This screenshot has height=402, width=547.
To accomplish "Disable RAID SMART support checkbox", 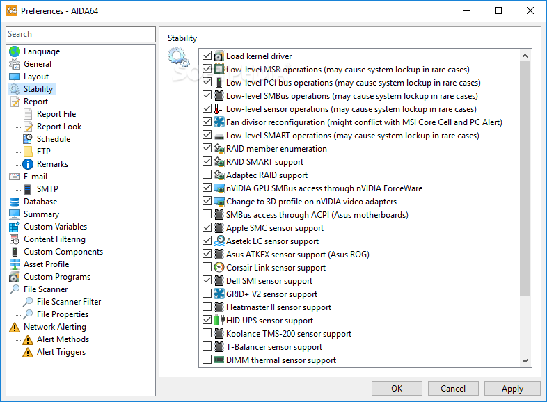I will [x=207, y=161].
